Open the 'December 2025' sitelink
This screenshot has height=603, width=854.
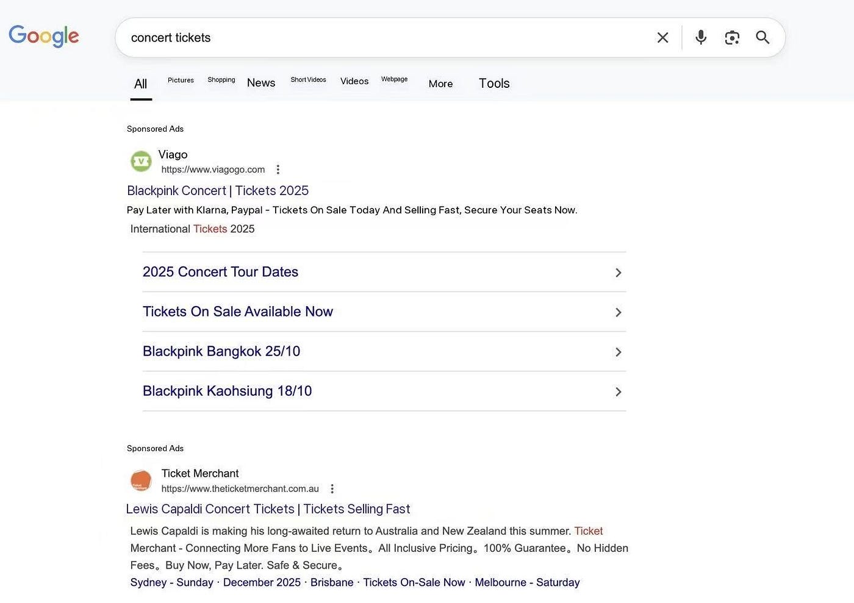[262, 582]
